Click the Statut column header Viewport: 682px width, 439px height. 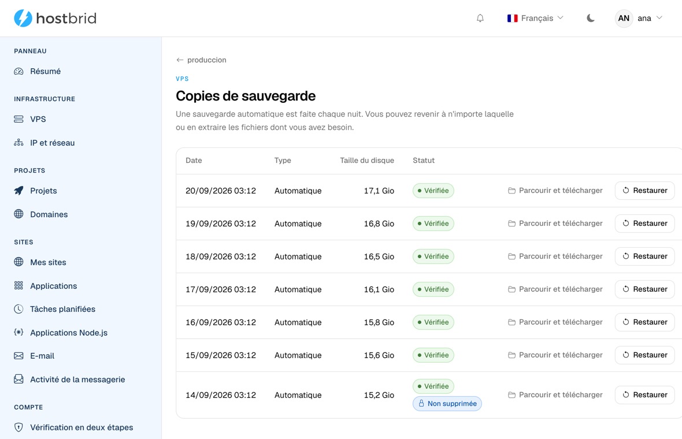(424, 161)
